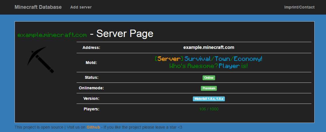
Task: Click the Address: label
Action: (x=91, y=48)
